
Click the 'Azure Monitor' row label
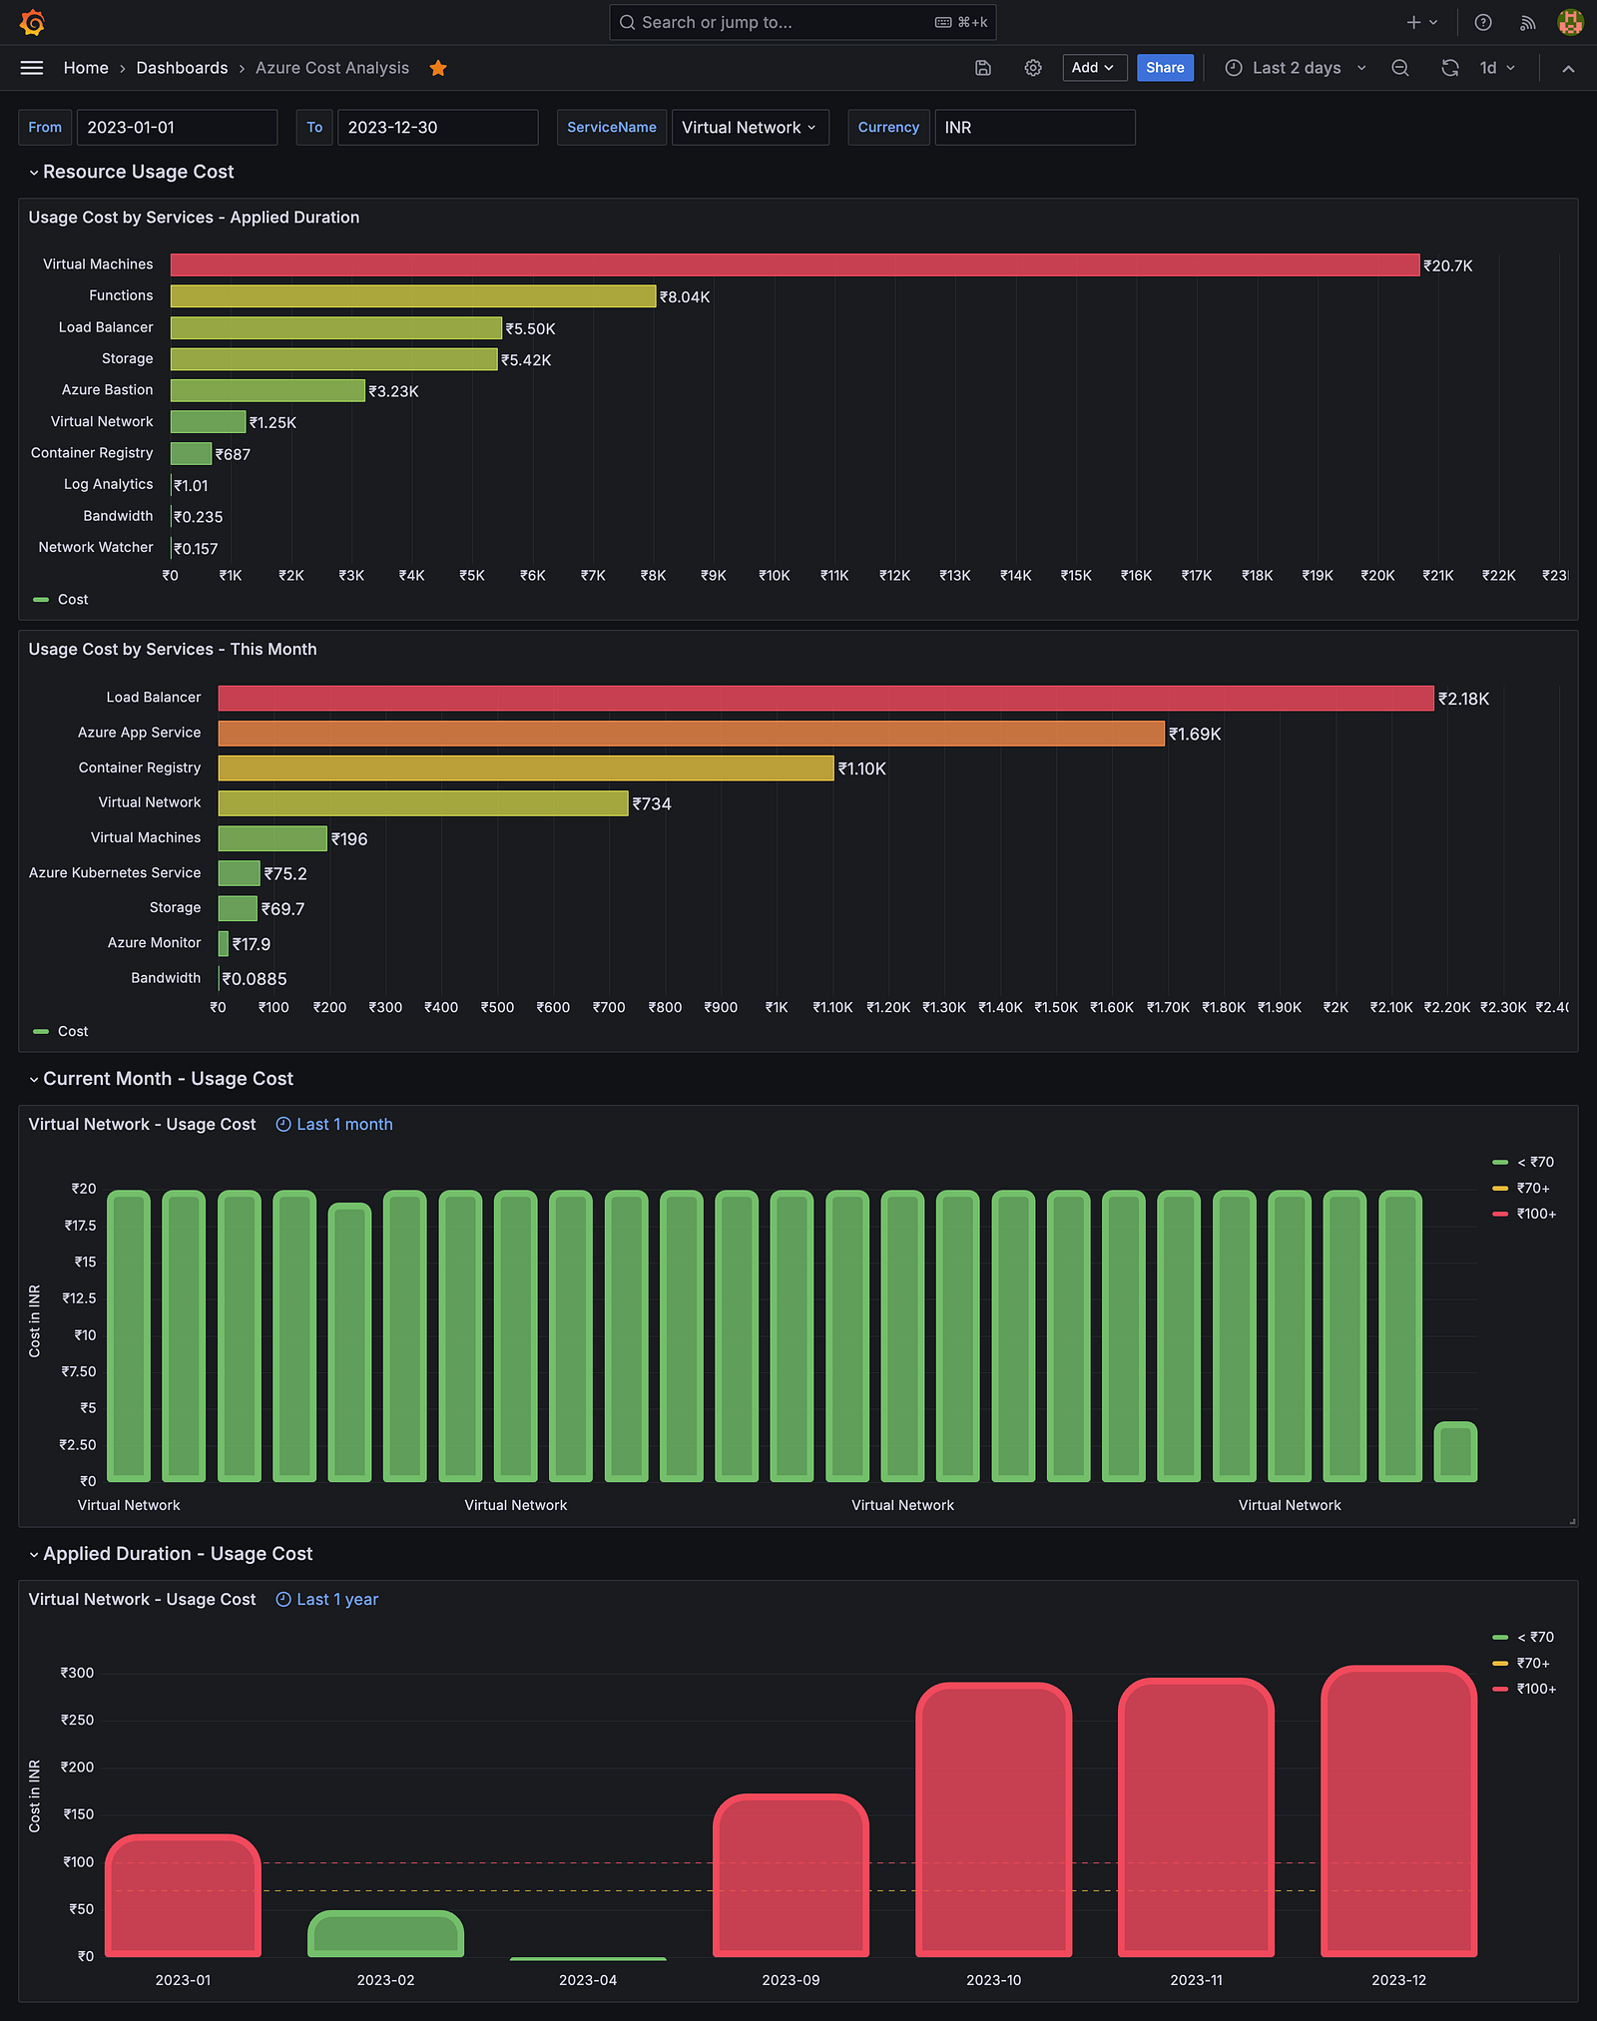pos(154,943)
